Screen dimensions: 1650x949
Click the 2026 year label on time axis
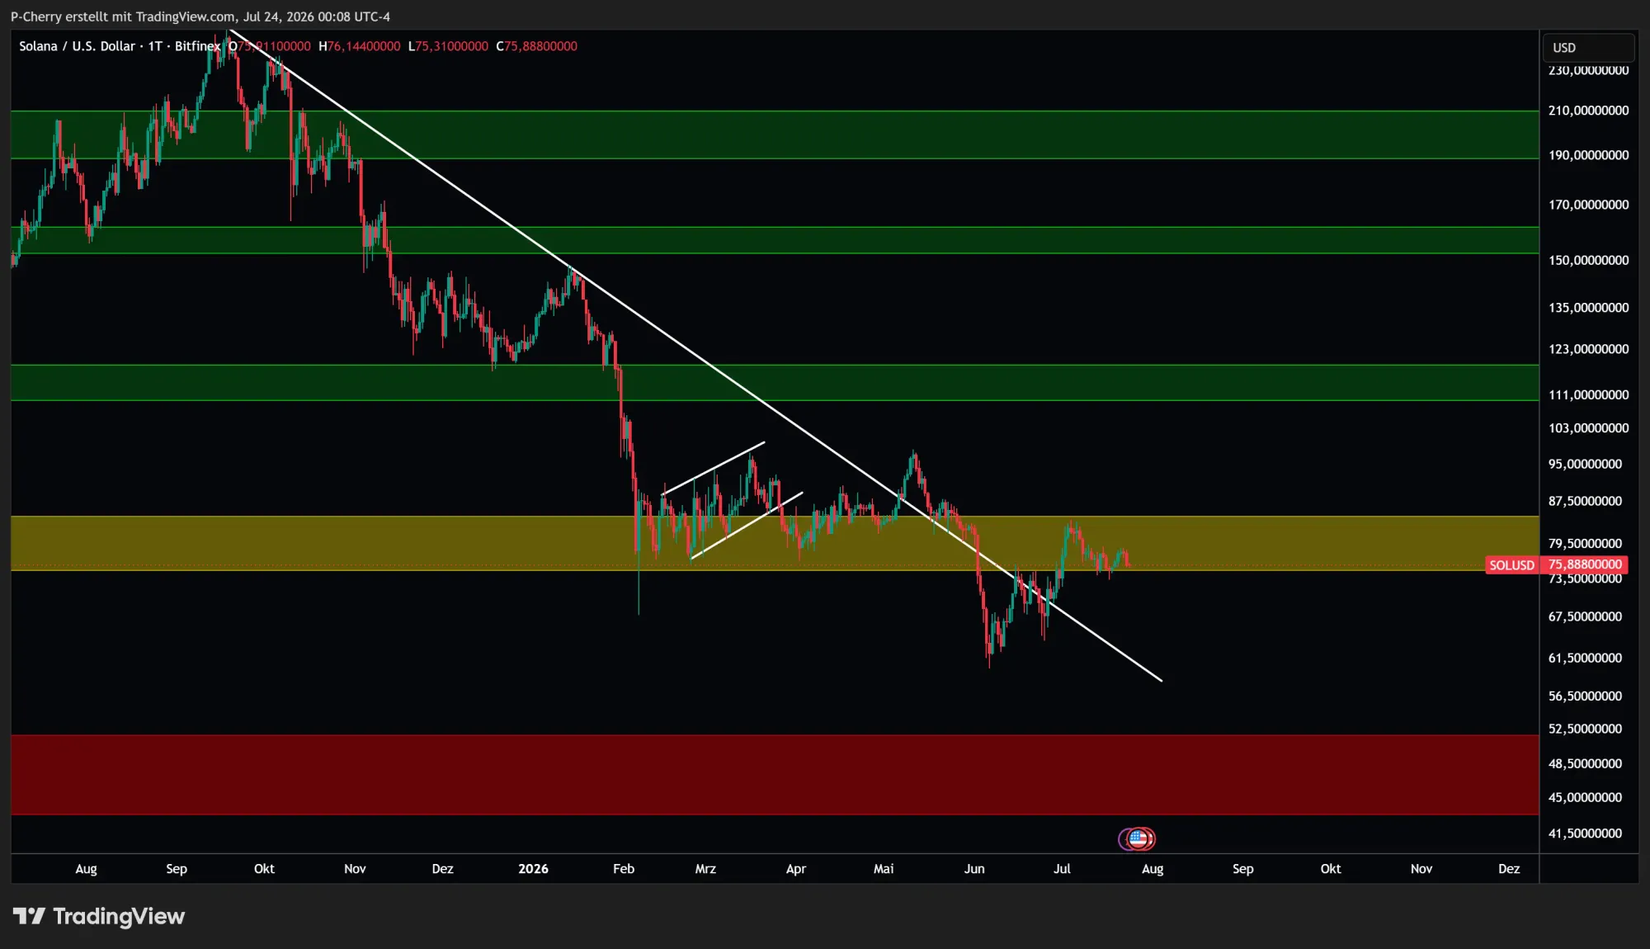(533, 869)
